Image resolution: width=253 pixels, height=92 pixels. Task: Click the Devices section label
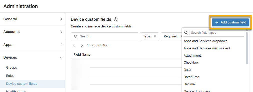point(10,57)
